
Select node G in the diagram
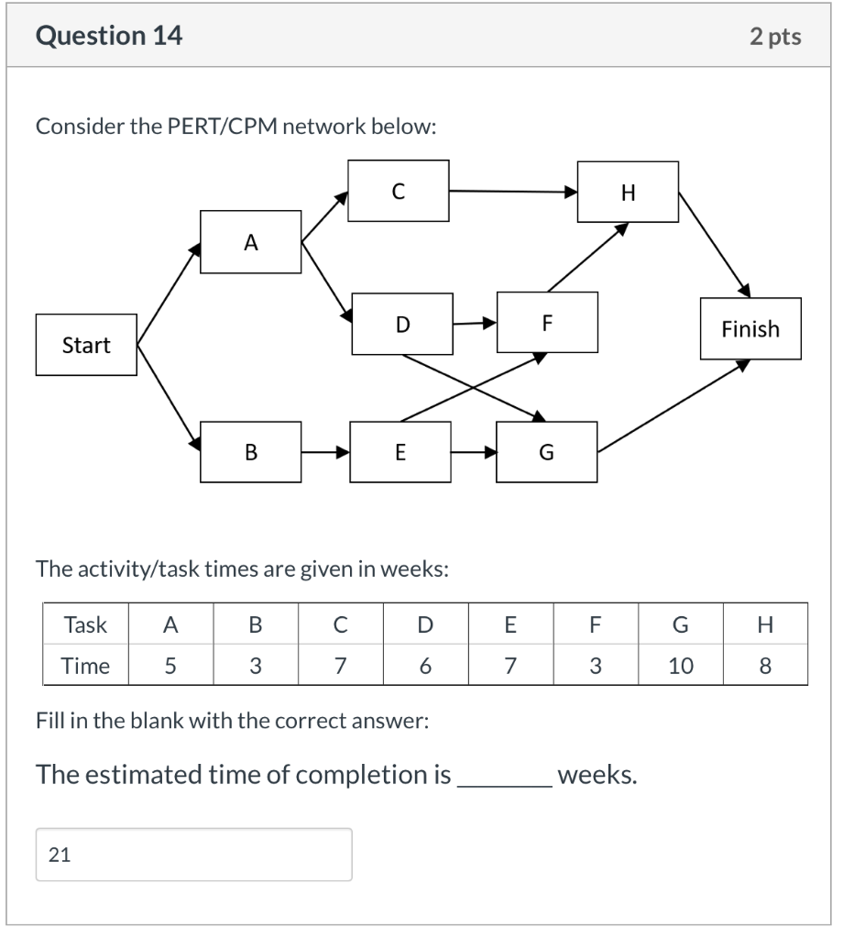pyautogui.click(x=546, y=452)
